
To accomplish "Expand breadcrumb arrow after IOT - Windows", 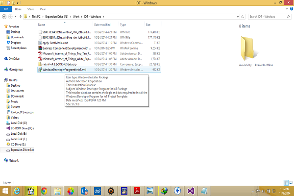I will [x=103, y=17].
